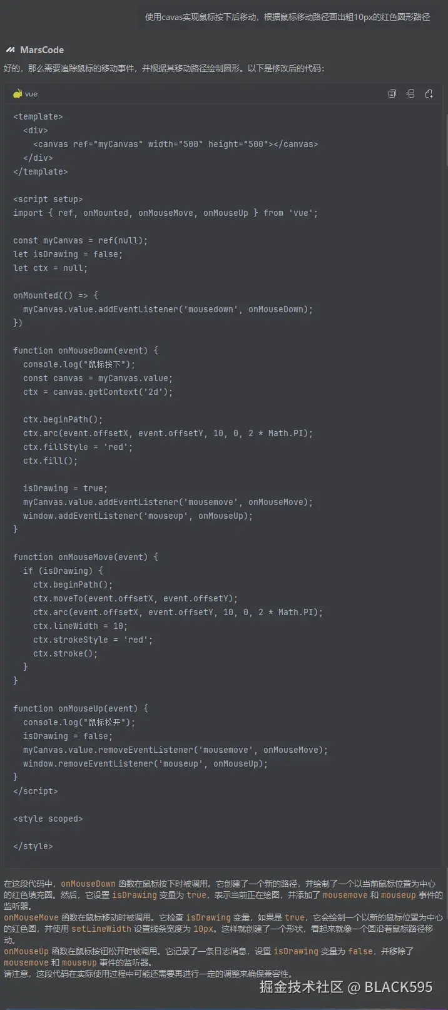Image resolution: width=448 pixels, height=1010 pixels.
Task: Click the "function onMouseUp(event)" declaration line
Action: click(81, 708)
